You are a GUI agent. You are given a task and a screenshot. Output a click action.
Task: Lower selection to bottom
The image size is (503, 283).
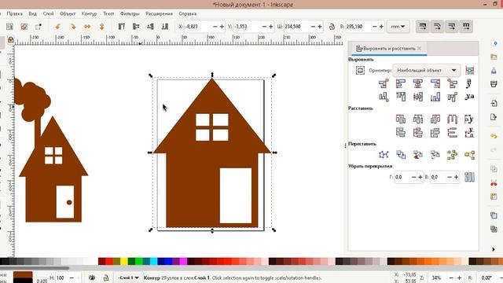(x=165, y=27)
